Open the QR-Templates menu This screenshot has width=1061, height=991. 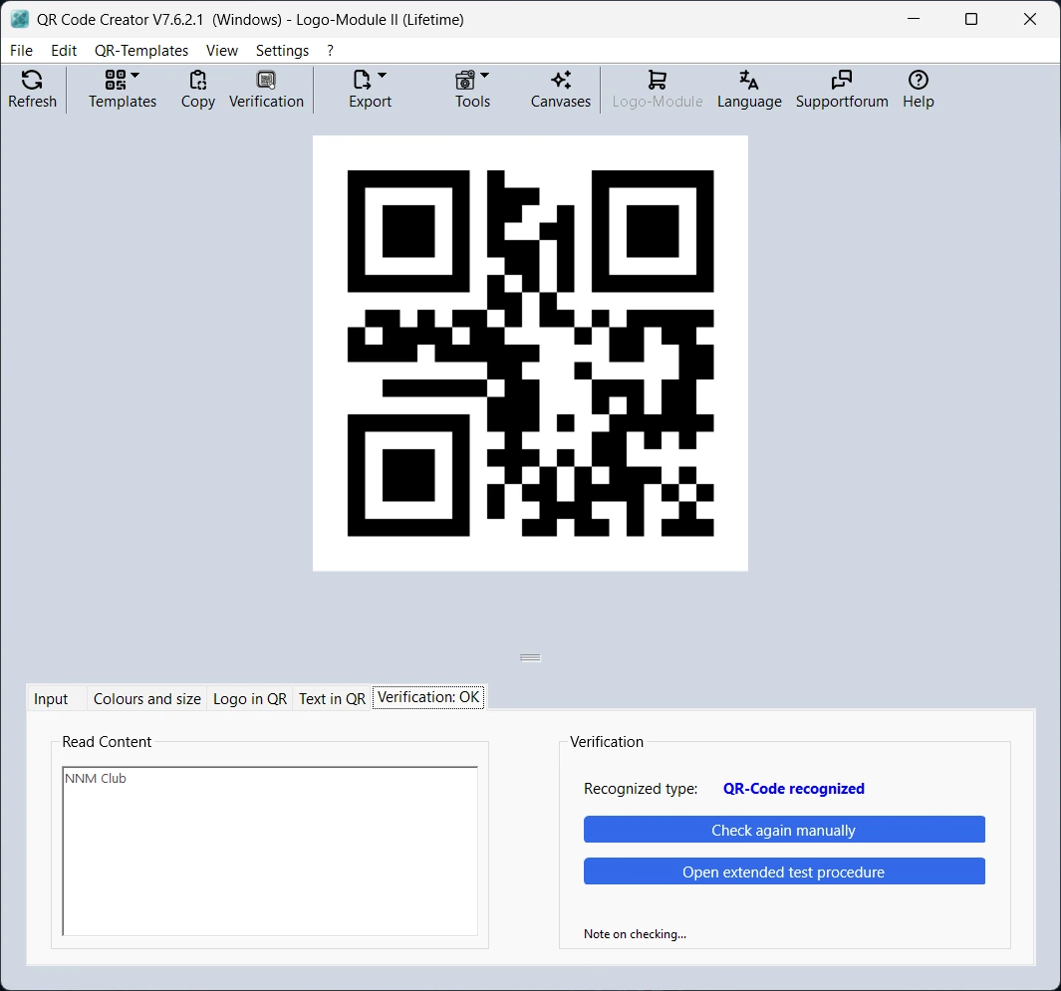tap(141, 51)
